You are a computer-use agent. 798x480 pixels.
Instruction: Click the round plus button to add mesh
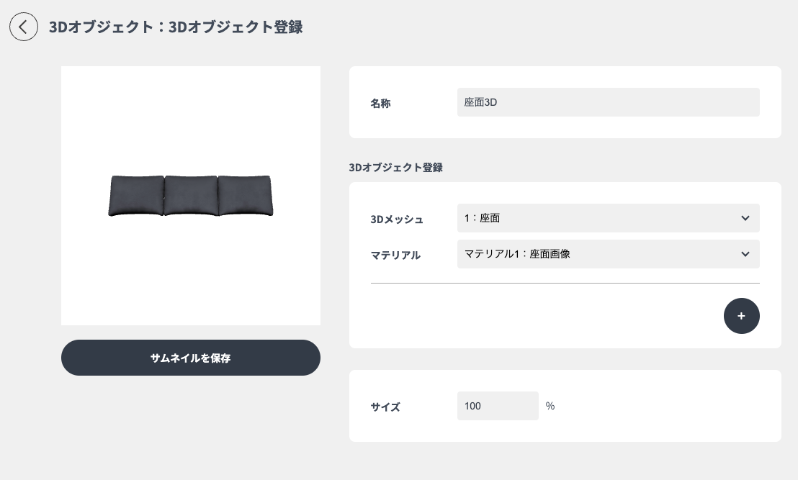click(742, 316)
